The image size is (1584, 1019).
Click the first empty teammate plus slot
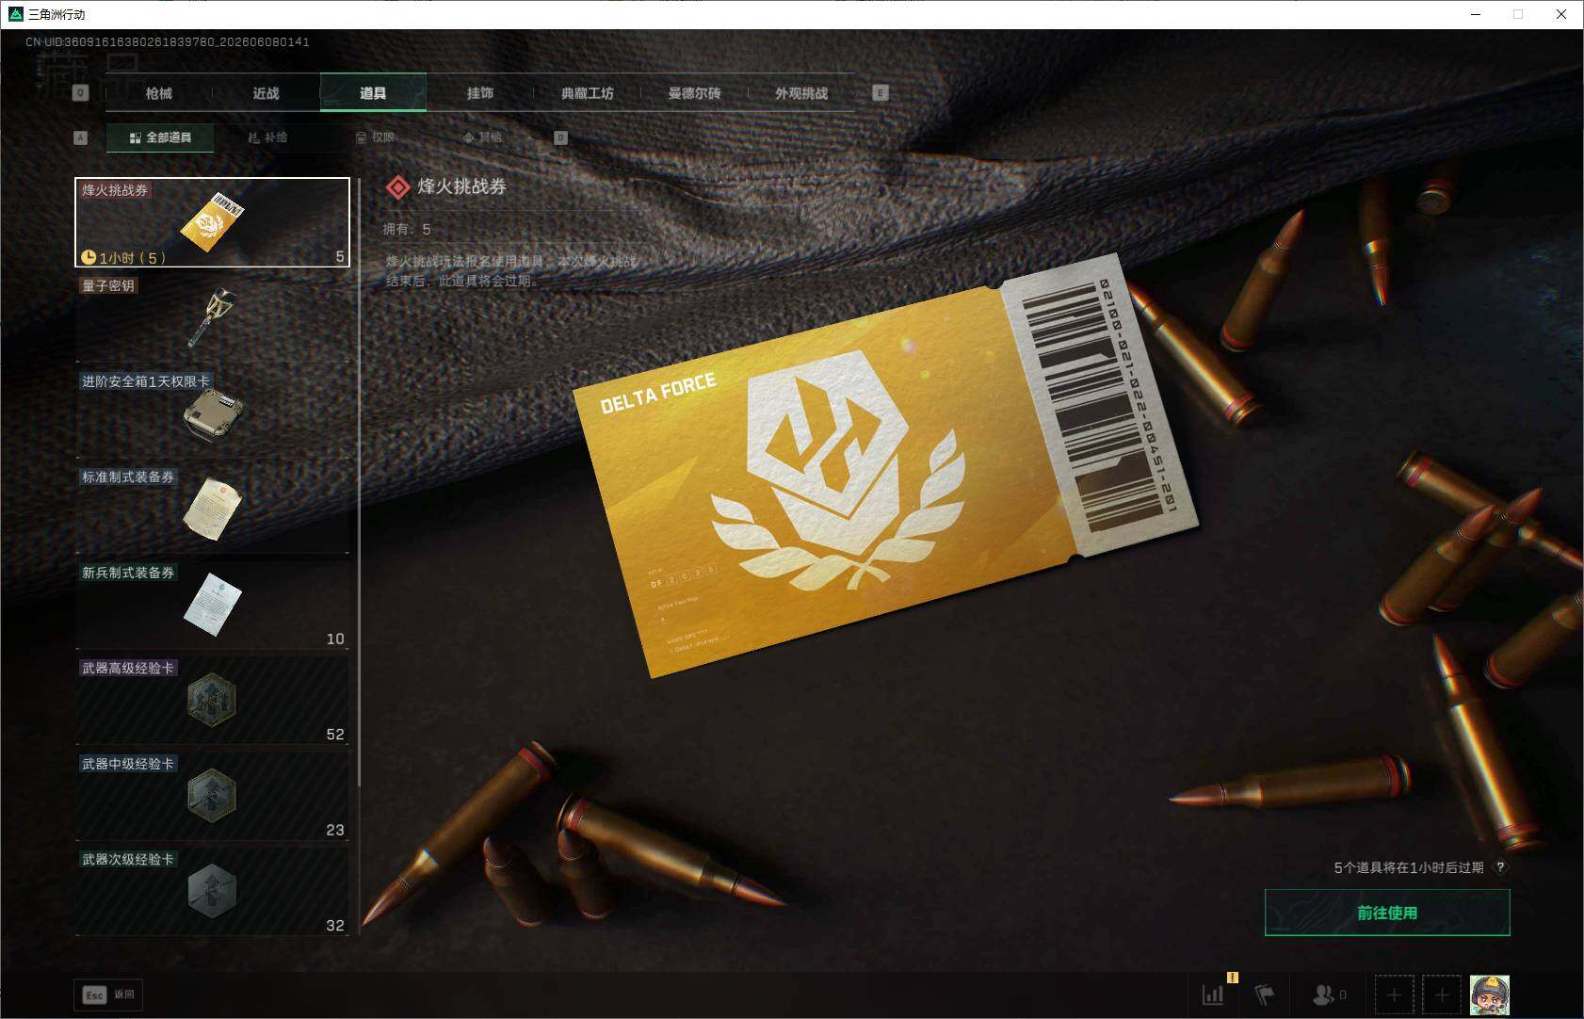pos(1394,995)
